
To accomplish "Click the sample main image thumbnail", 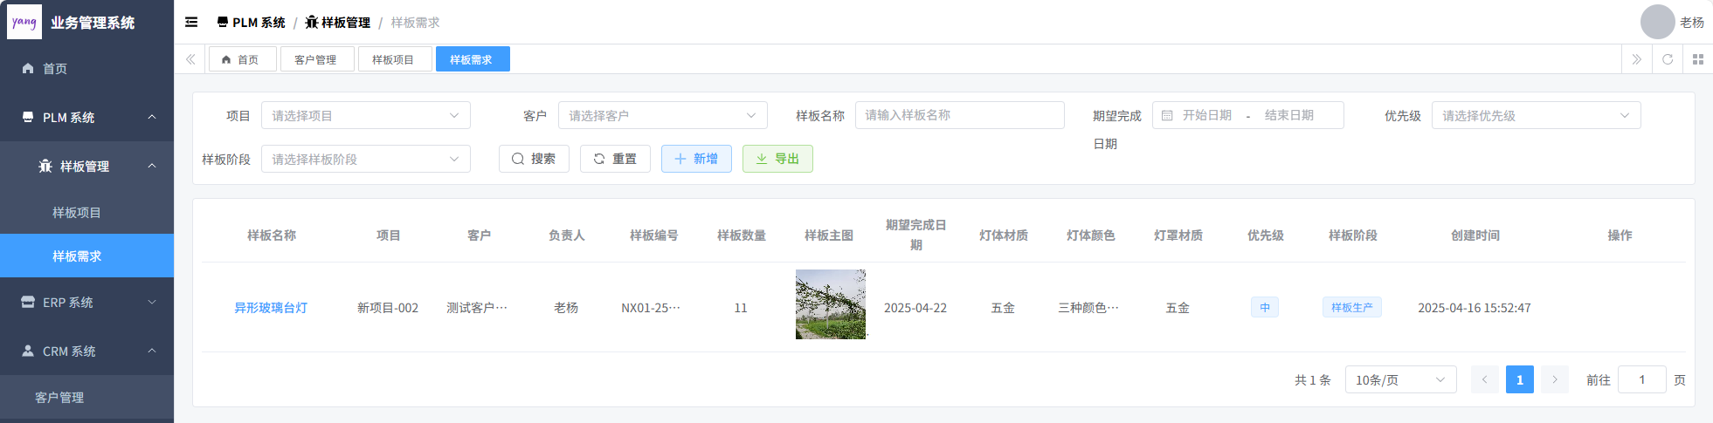I will point(830,304).
